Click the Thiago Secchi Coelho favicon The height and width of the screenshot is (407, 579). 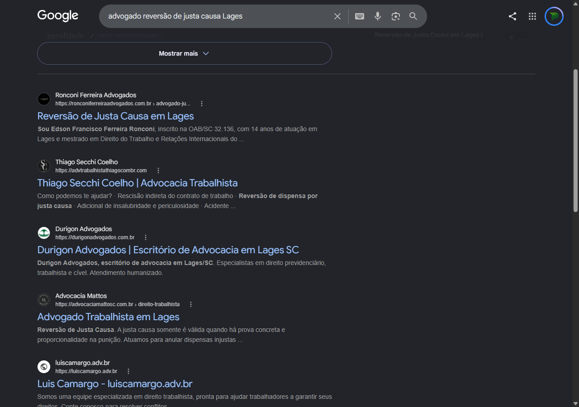tap(44, 166)
